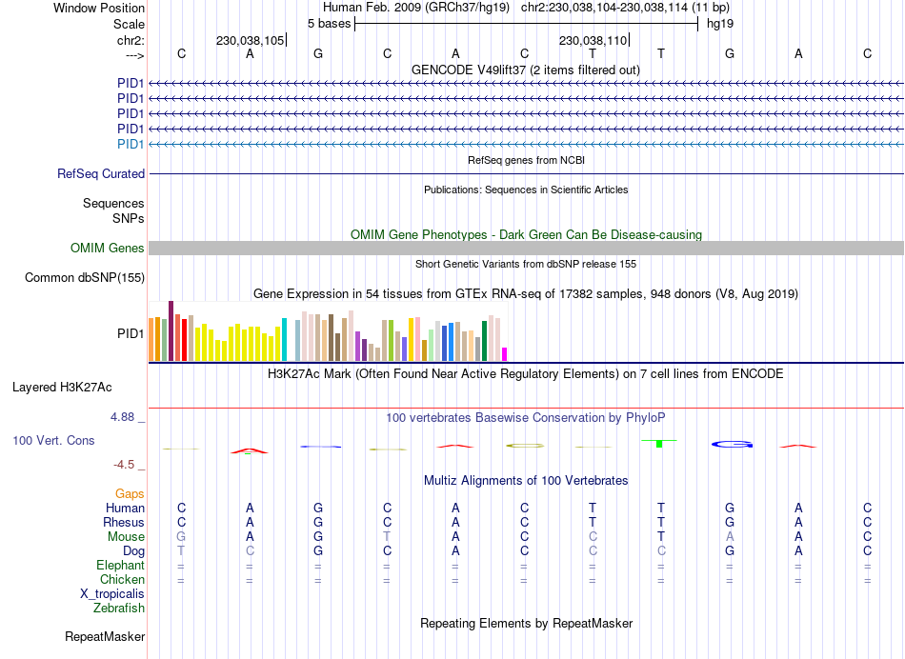Select the Rhesus species label
905x659 pixels.
pyautogui.click(x=124, y=522)
